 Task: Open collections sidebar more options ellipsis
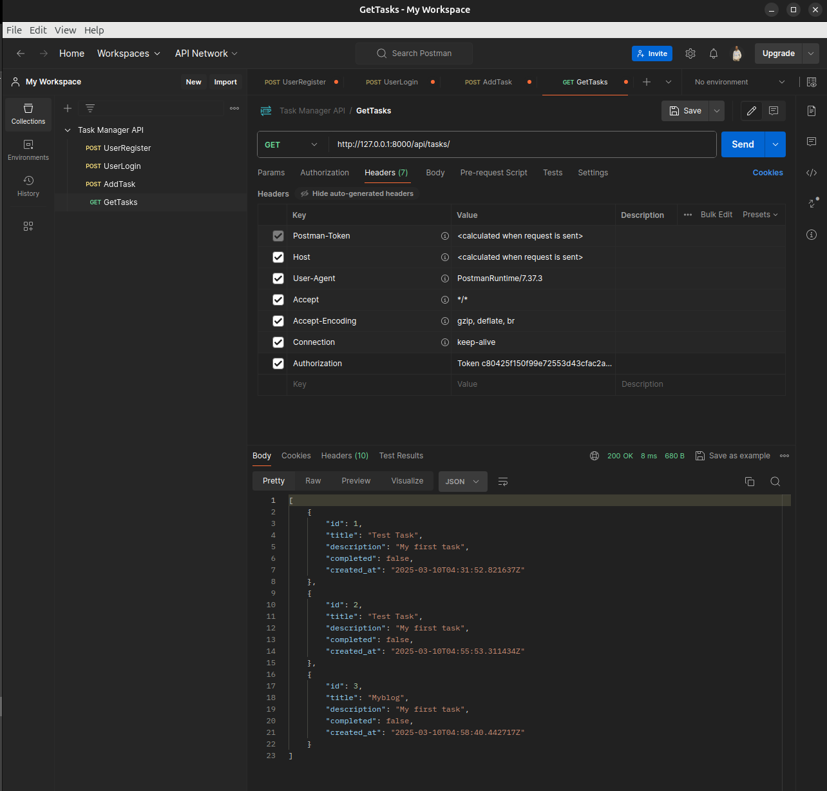point(234,108)
